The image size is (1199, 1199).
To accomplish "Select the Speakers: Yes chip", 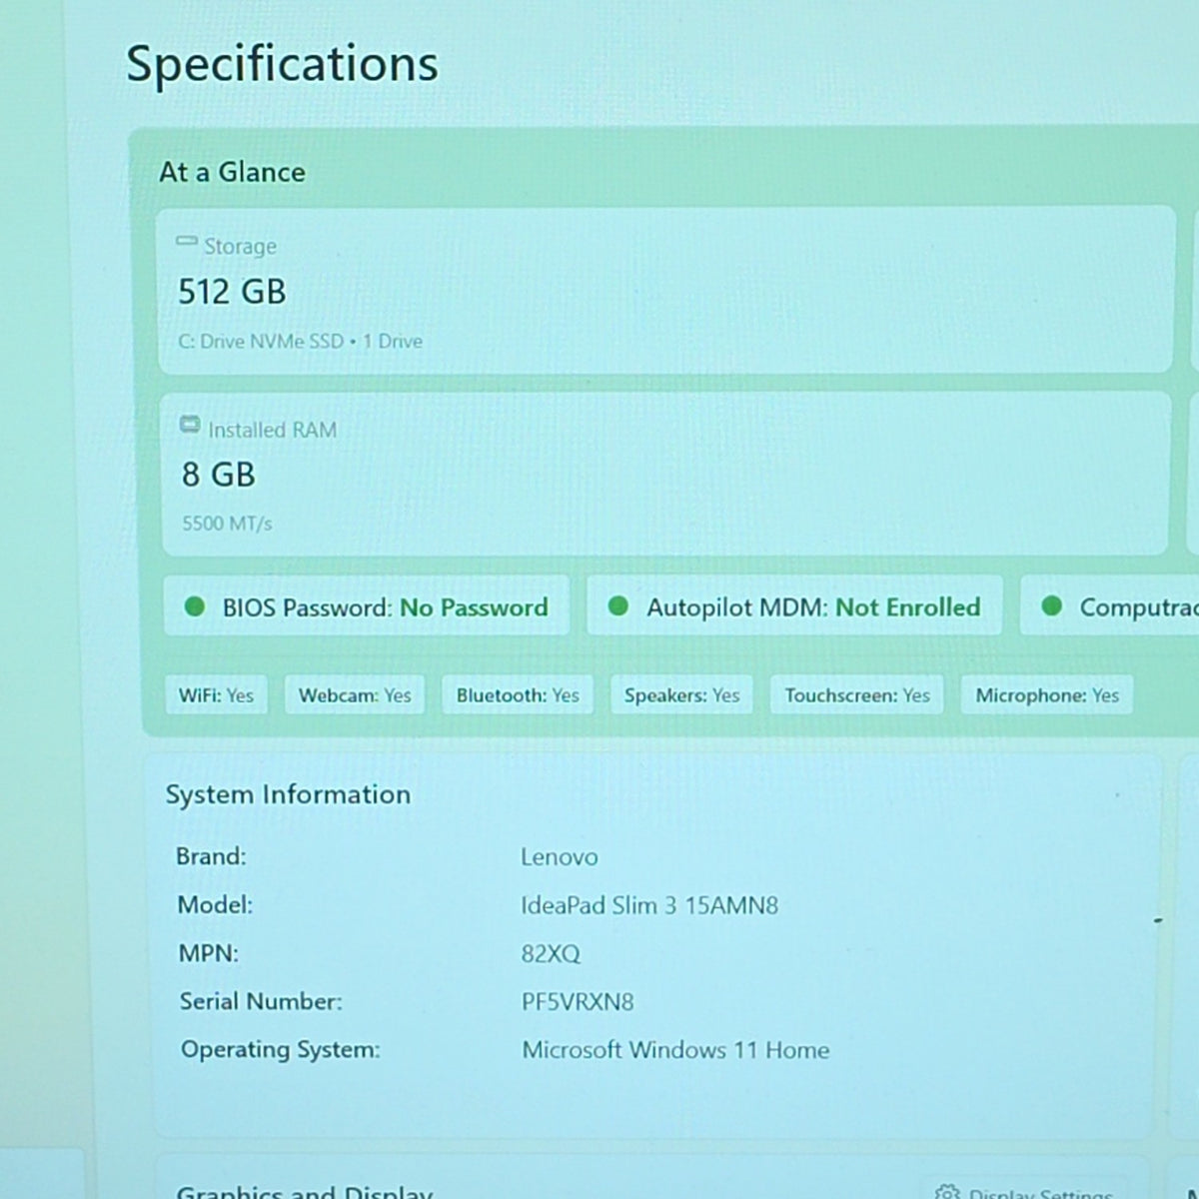I will [x=681, y=695].
